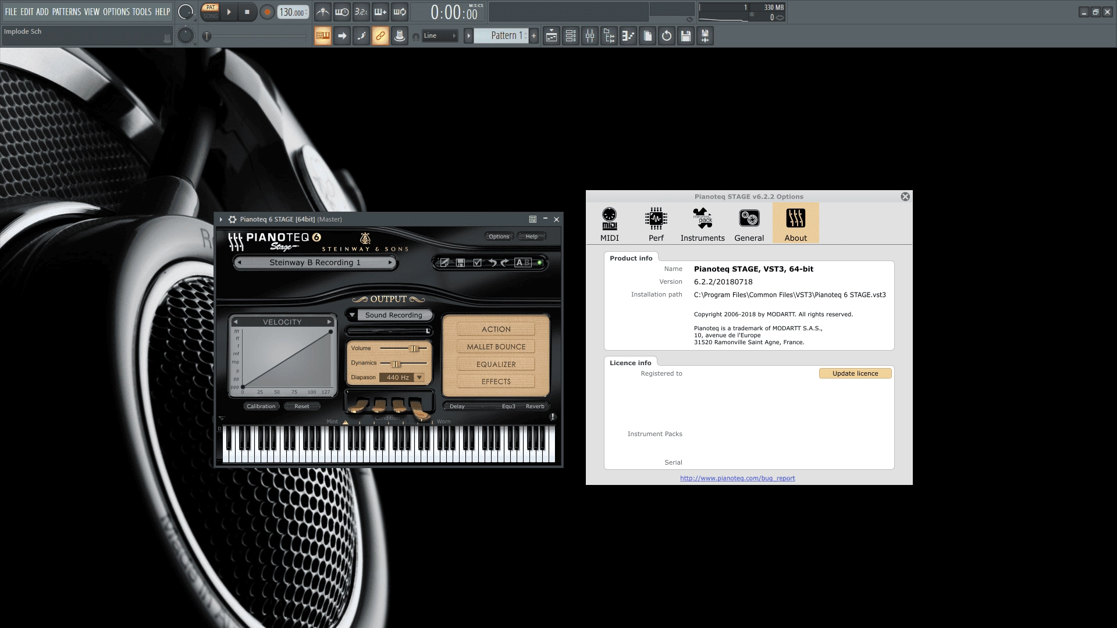Switch to the Instruments options tab
This screenshot has width=1117, height=628.
tap(703, 223)
